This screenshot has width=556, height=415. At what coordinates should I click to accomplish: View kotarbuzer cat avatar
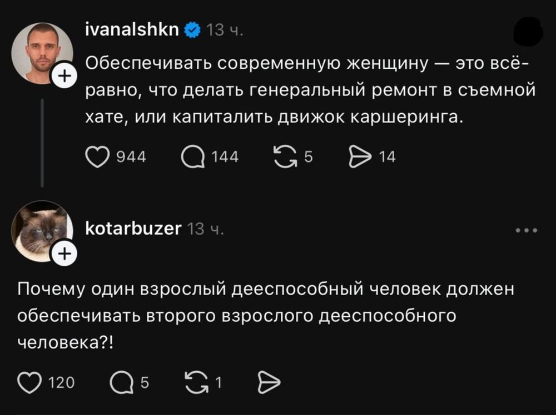(42, 231)
